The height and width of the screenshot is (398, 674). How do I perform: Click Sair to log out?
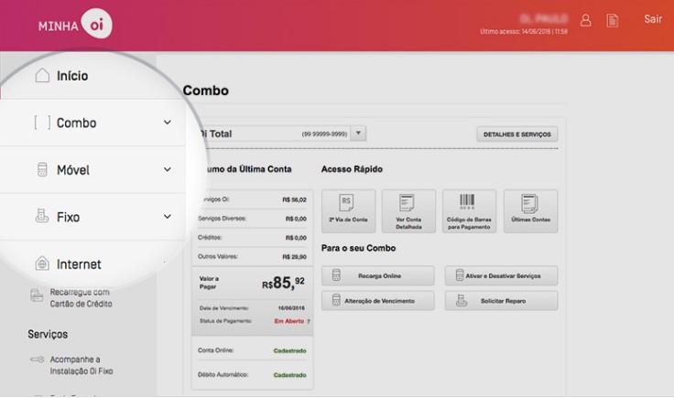653,19
